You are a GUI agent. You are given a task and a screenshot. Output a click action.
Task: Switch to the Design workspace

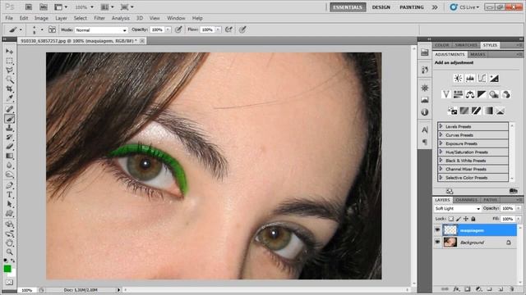(381, 7)
